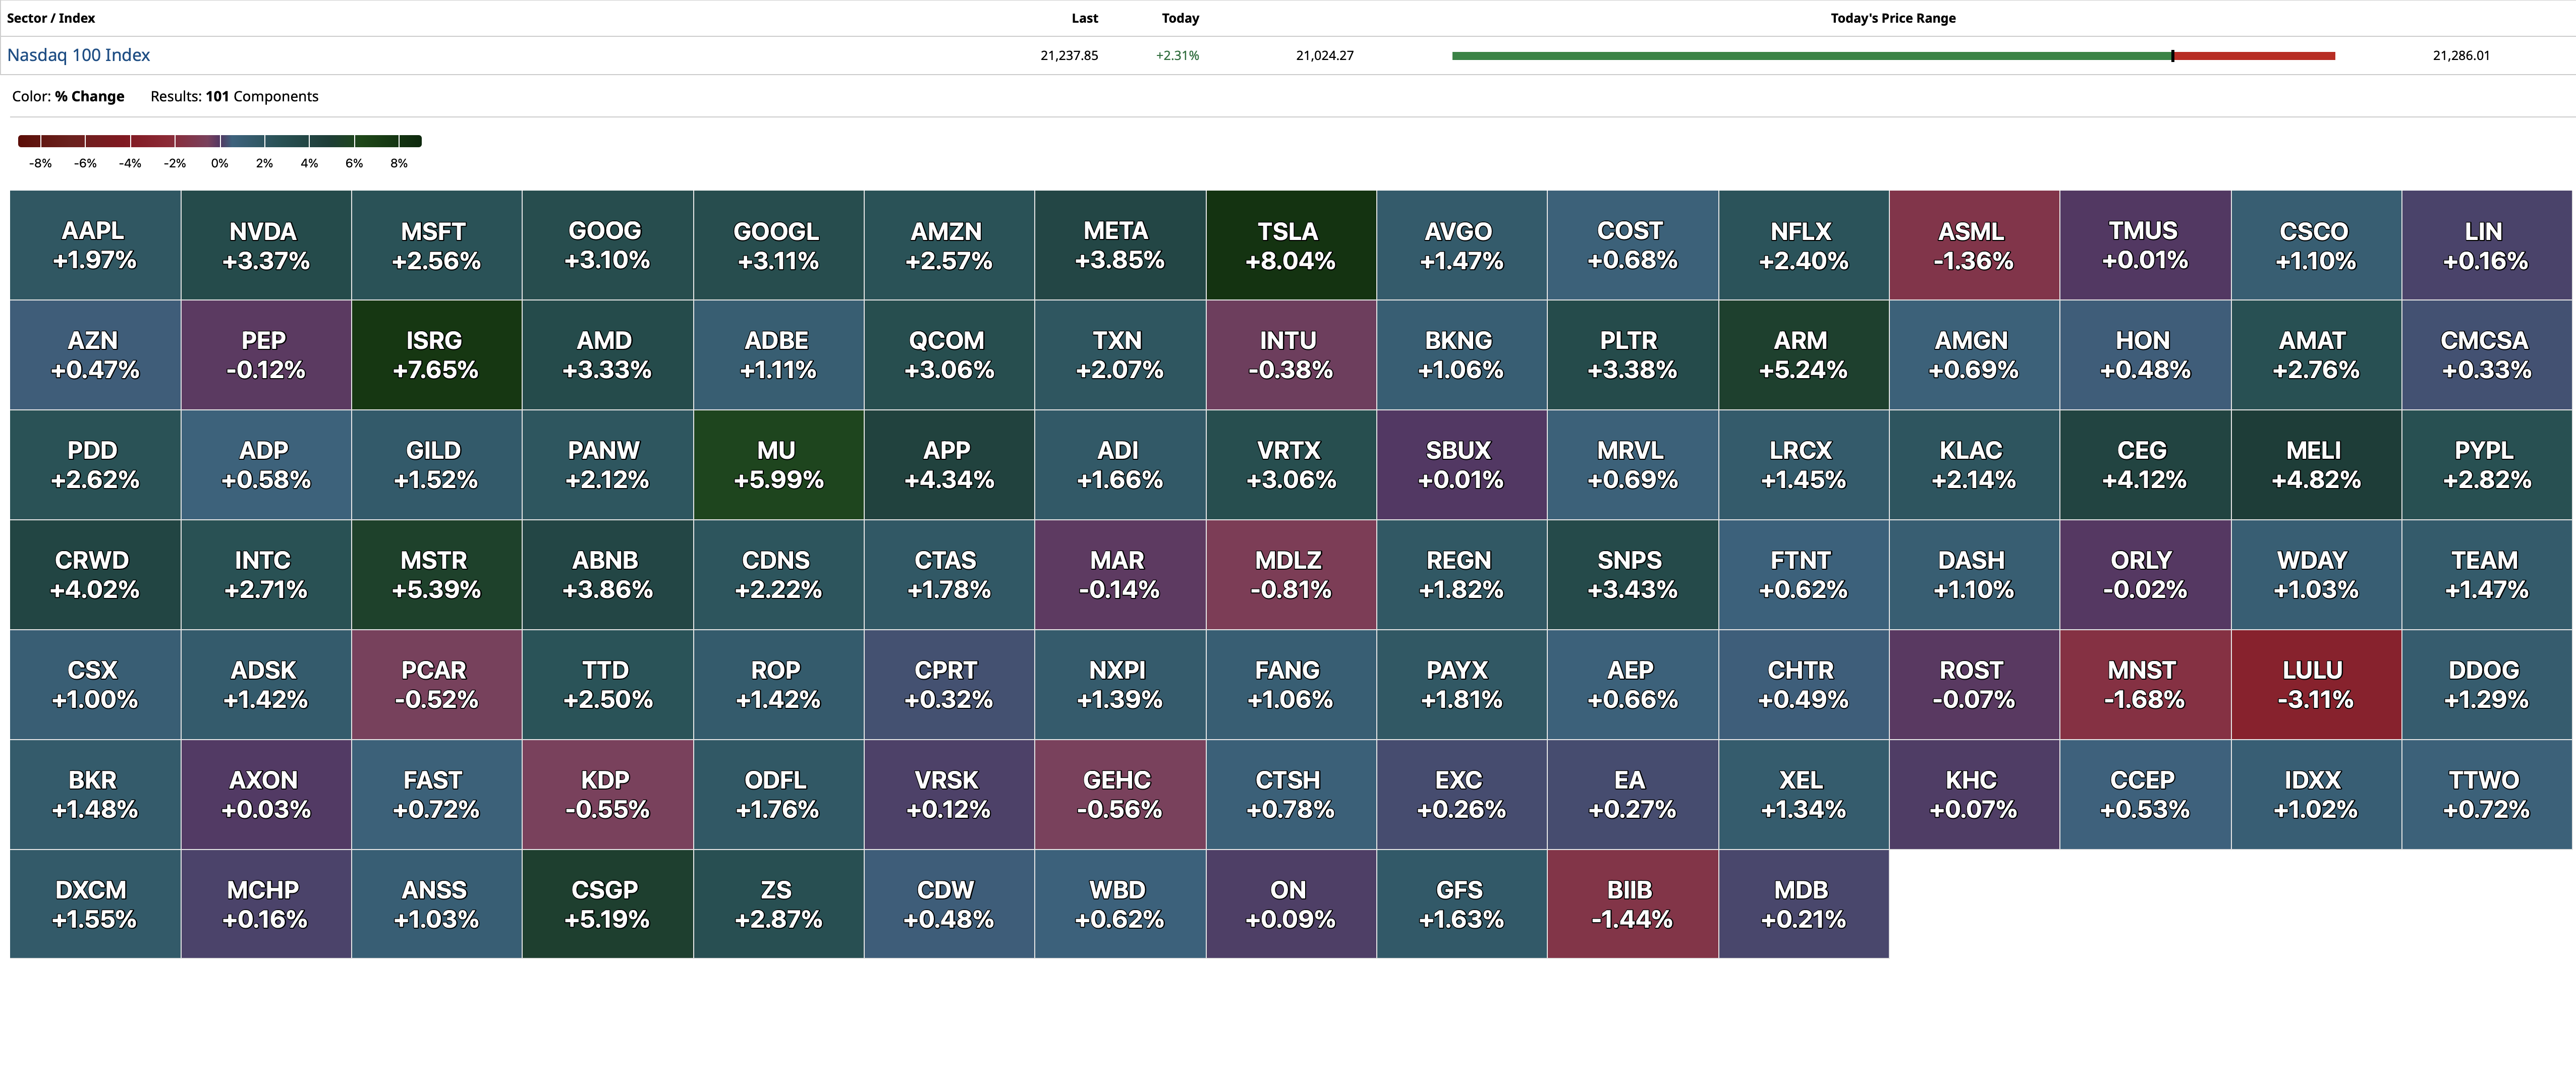Image resolution: width=2576 pixels, height=1086 pixels.
Task: Click the Today column header
Action: [x=1180, y=18]
